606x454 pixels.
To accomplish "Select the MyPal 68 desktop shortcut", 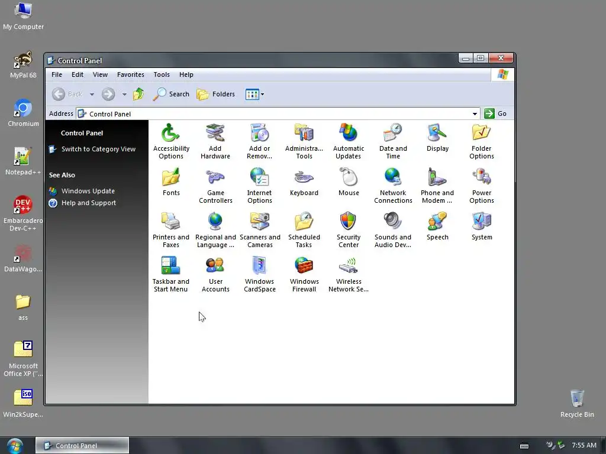I will click(x=23, y=64).
